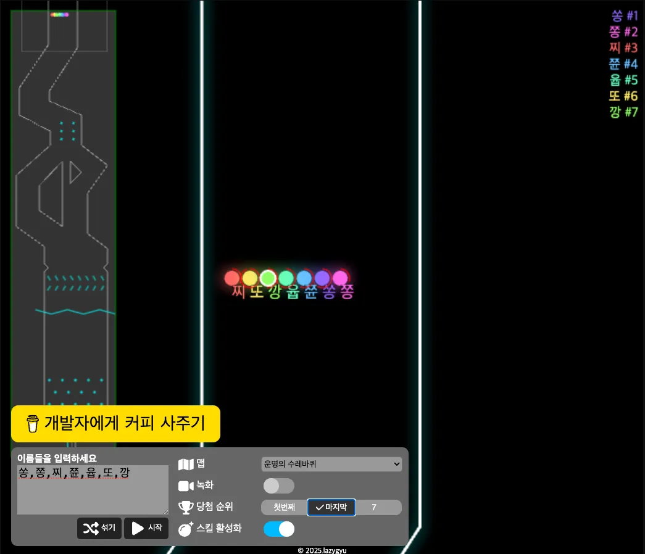Click the trophy icon beside 당첨 순위
This screenshot has height=554, width=645.
pos(186,507)
